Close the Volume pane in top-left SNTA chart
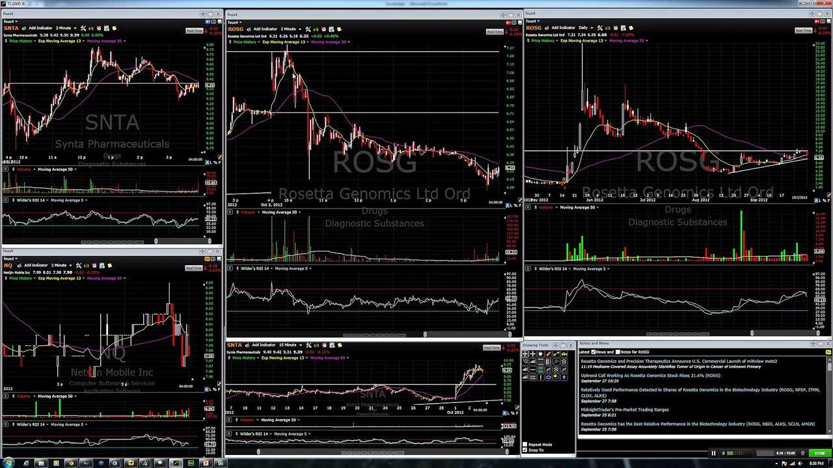Screen dimensions: 833x468 point(5,170)
